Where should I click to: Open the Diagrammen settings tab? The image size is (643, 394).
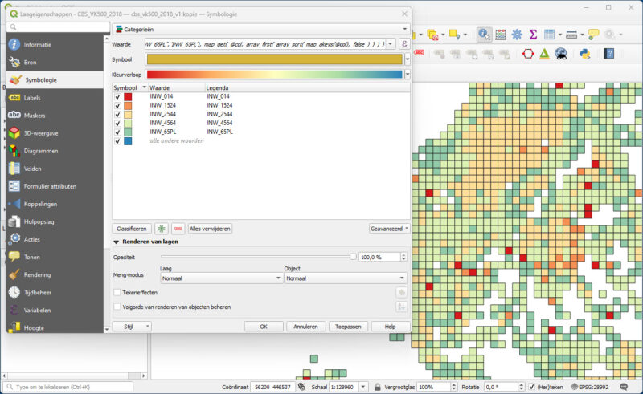pos(40,151)
